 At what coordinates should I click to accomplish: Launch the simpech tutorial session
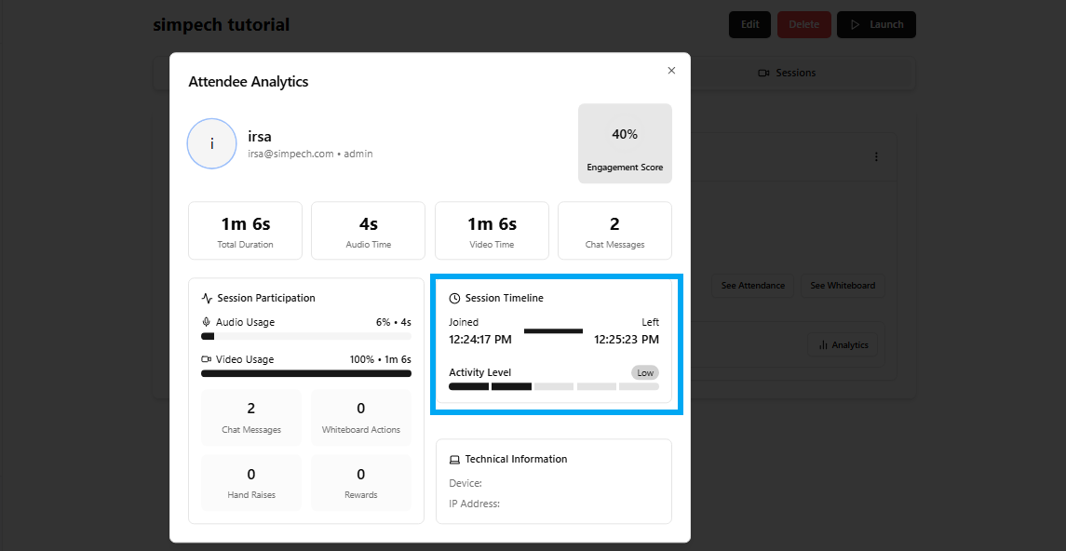876,25
